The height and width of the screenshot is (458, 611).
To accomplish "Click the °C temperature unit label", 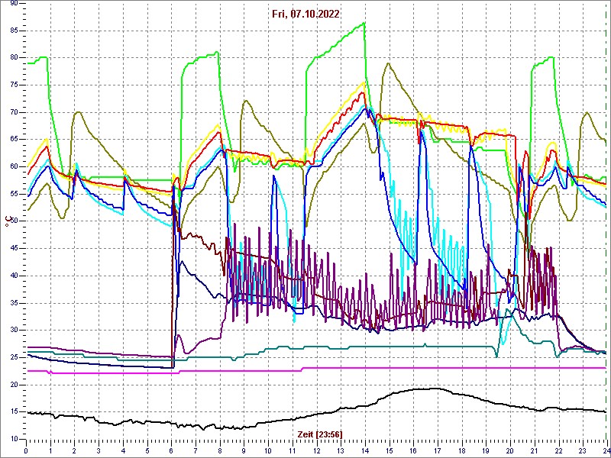I will 7,222.
